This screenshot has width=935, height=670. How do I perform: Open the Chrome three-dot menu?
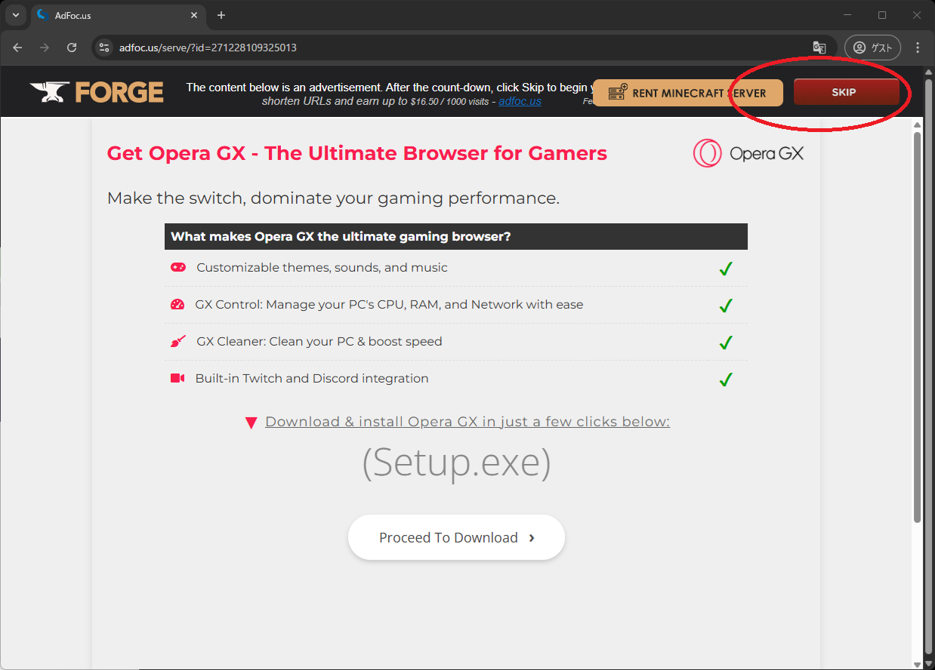[918, 48]
